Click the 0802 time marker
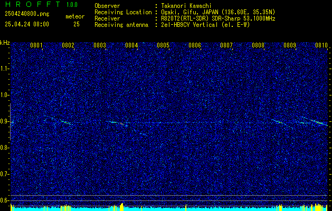332x211 pixels. coord(68,45)
